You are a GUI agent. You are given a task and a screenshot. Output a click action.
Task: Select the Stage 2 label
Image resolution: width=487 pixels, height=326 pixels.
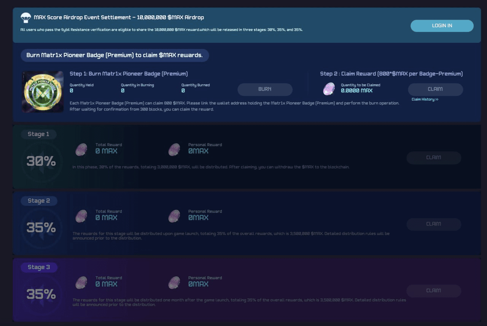38,201
